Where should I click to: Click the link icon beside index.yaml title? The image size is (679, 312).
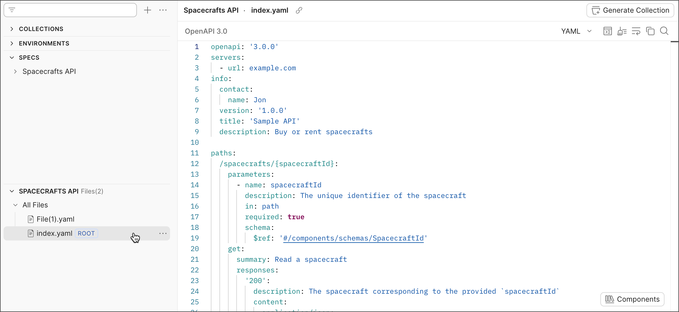pyautogui.click(x=299, y=10)
